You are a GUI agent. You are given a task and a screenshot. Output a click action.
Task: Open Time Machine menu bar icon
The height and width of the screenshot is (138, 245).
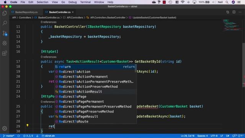[170, 2]
